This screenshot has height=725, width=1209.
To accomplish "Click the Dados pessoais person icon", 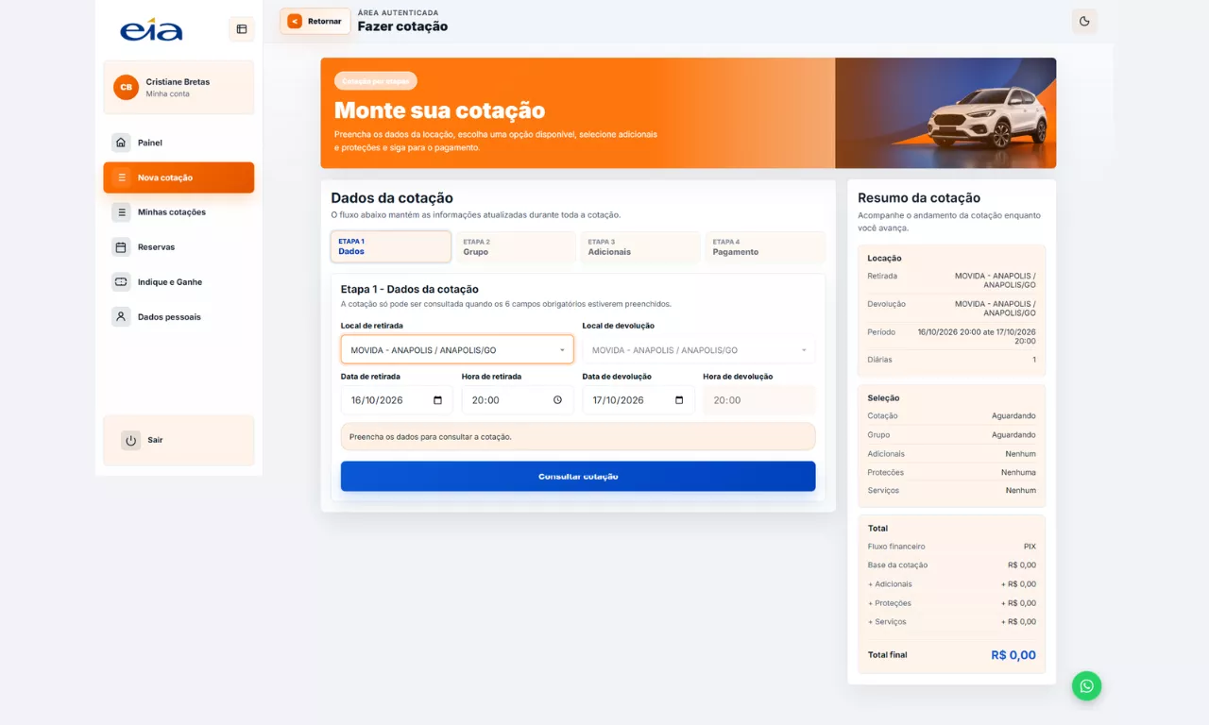I will point(121,317).
